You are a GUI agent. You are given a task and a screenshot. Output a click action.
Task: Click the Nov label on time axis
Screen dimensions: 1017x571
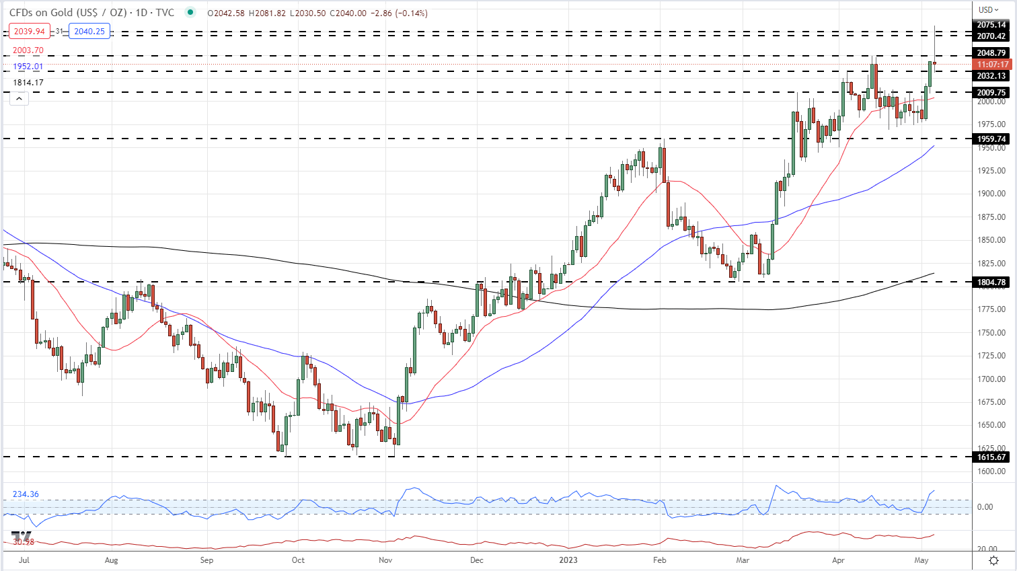[385, 560]
